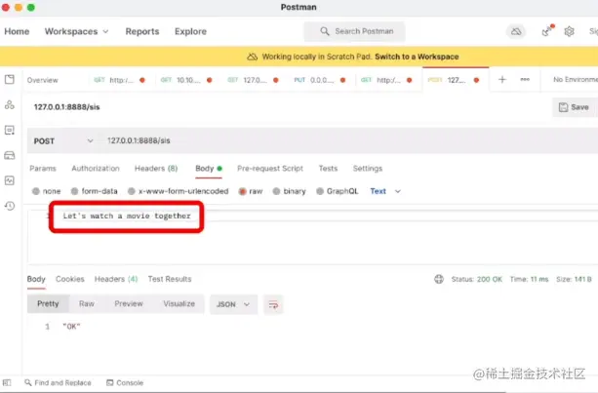Click the 200 OK status text
Screen dimensions: 598x393
click(490, 279)
